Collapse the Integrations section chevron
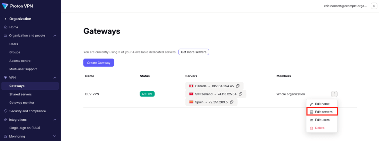The width and height of the screenshot is (379, 141). click(55, 120)
